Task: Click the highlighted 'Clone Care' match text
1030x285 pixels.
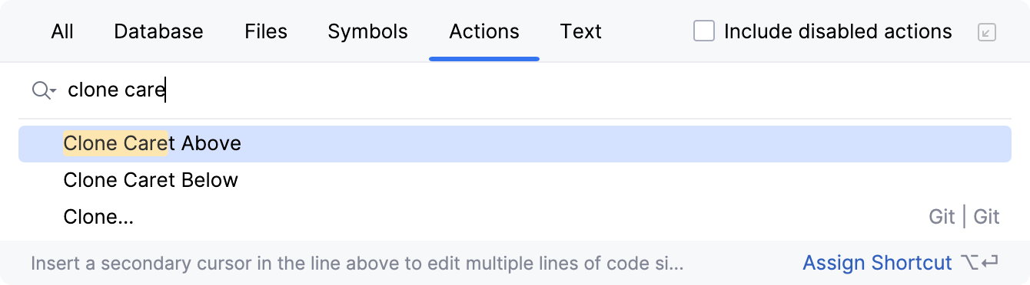Action: [x=115, y=143]
